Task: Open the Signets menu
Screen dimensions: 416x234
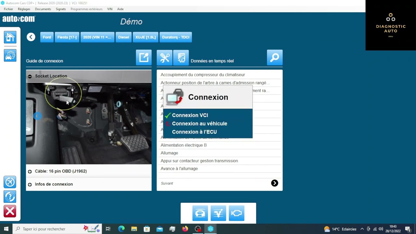Action: [x=61, y=9]
